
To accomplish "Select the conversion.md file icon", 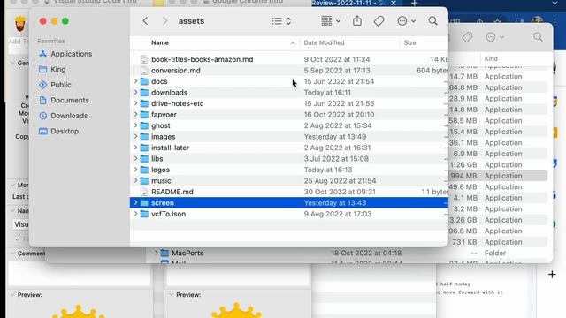I will coord(144,71).
